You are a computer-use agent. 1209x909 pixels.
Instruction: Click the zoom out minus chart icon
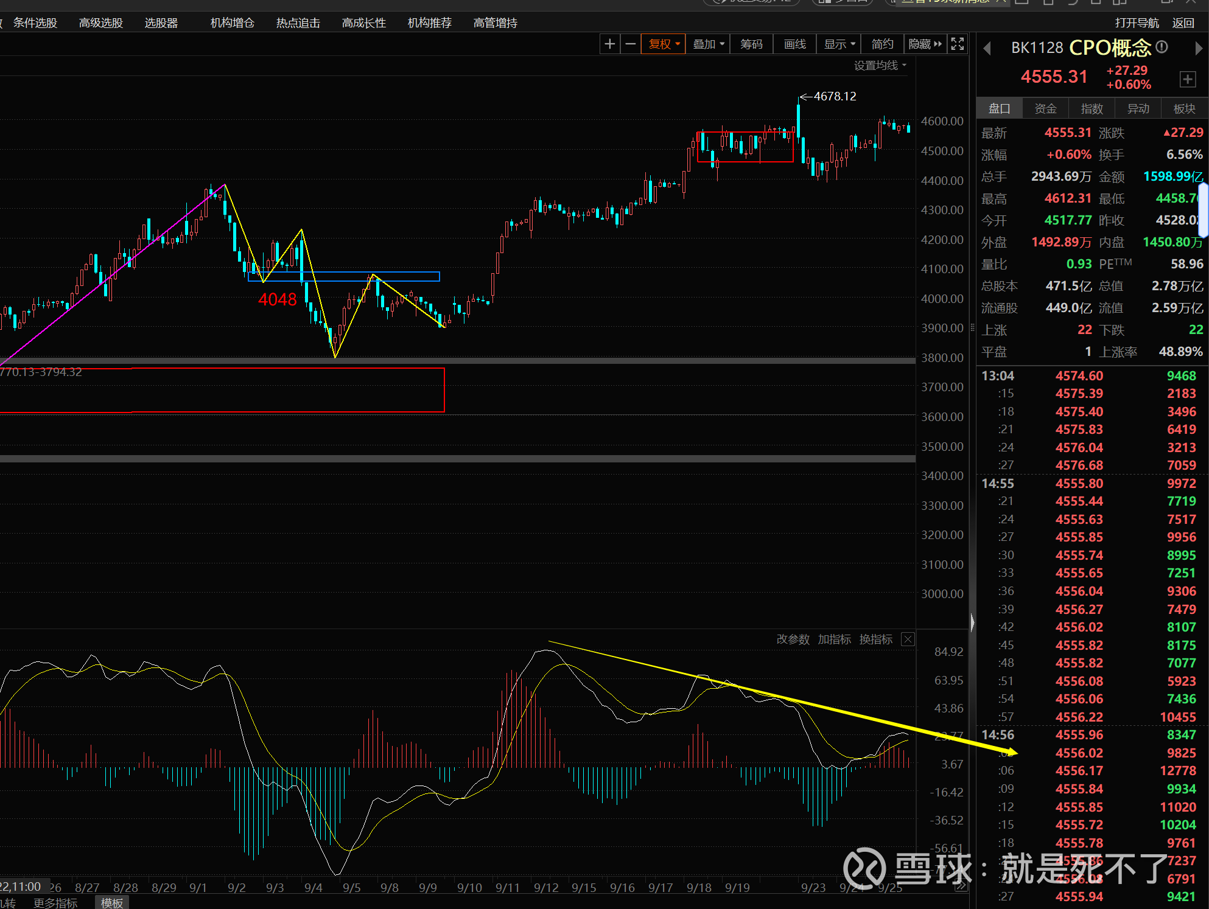pyautogui.click(x=631, y=44)
